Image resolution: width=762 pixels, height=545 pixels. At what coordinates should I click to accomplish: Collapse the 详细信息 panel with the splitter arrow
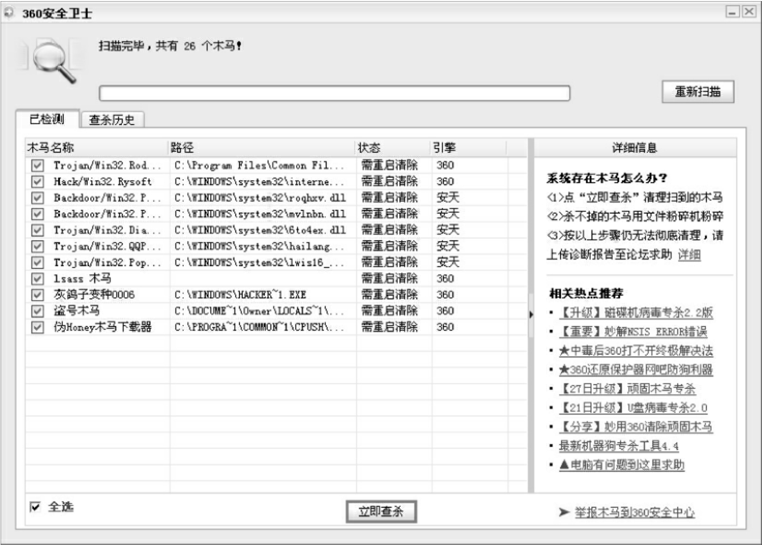pyautogui.click(x=531, y=314)
